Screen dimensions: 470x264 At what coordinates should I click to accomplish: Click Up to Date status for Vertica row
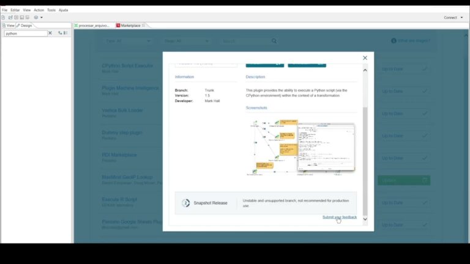coord(404,114)
